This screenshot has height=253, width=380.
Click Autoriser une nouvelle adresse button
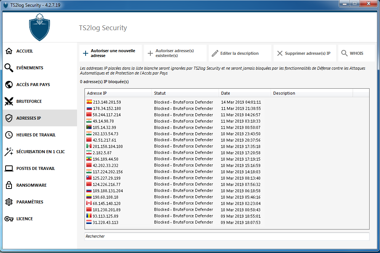tap(111, 53)
